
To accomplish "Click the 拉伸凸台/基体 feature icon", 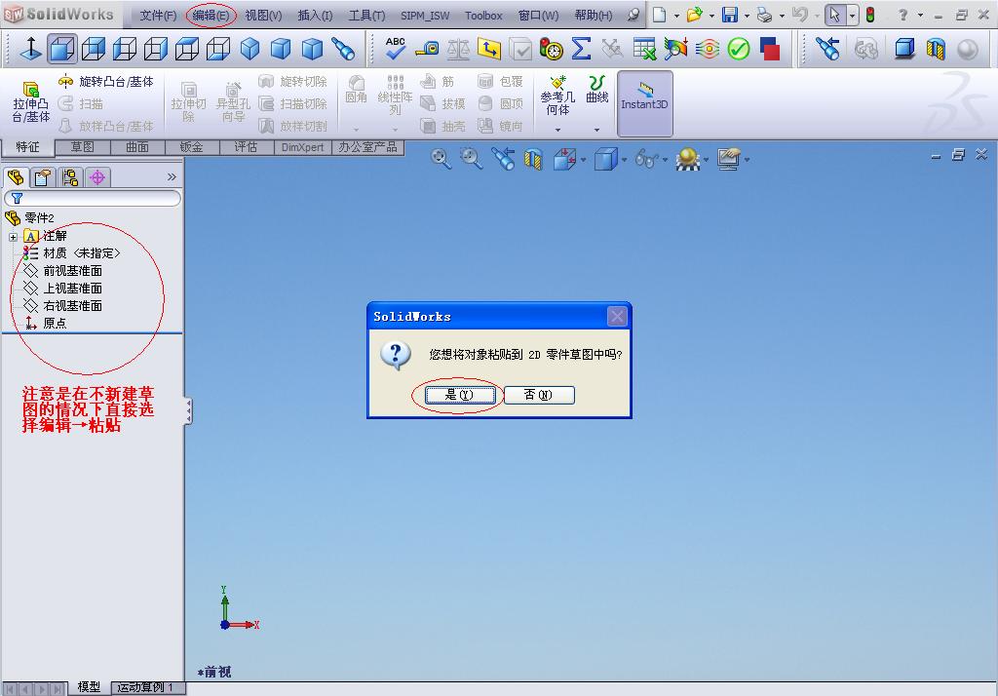I will tap(31, 102).
